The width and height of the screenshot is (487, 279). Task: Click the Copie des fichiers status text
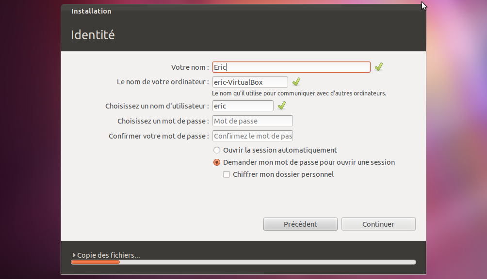pos(108,255)
